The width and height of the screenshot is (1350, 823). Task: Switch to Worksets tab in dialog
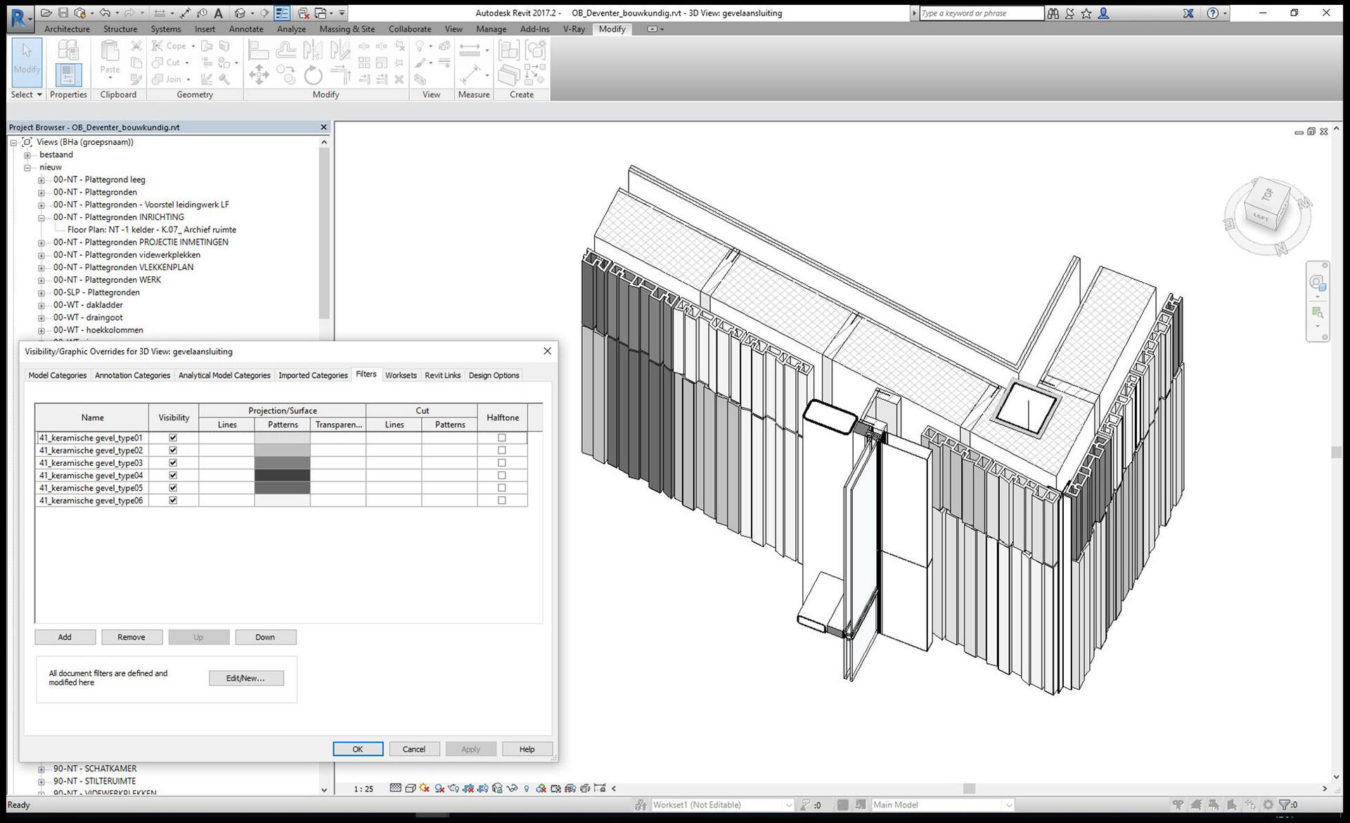[x=401, y=375]
